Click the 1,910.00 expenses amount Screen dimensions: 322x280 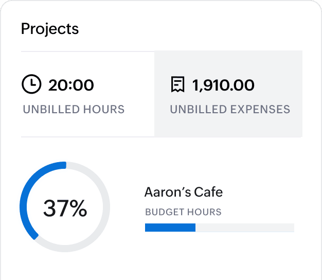(x=223, y=85)
